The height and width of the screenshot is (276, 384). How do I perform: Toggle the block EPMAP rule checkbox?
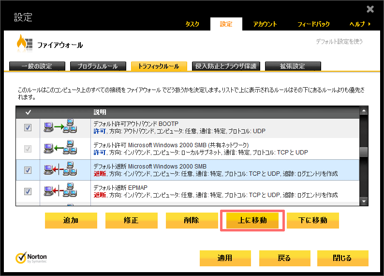coord(28,191)
